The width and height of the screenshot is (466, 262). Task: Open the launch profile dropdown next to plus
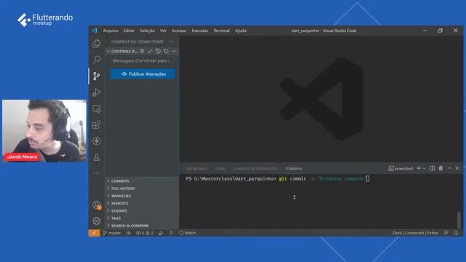(x=424, y=168)
